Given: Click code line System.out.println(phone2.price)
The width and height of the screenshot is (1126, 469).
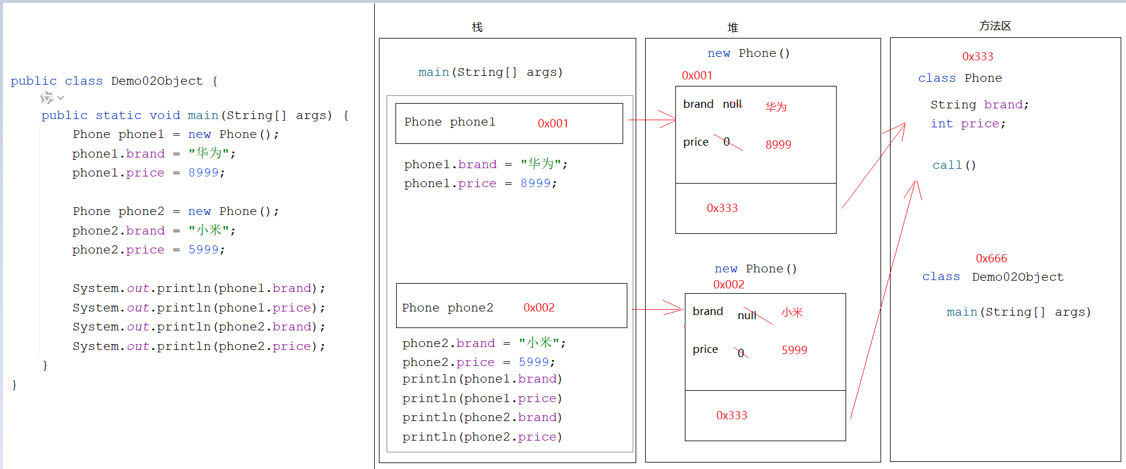Looking at the screenshot, I should pyautogui.click(x=199, y=346).
